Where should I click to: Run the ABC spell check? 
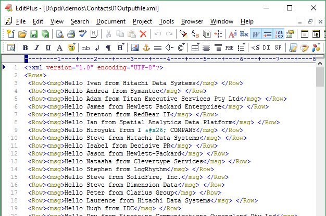pyautogui.click(x=82, y=34)
